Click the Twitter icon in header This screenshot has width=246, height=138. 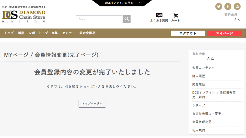(x=219, y=6)
